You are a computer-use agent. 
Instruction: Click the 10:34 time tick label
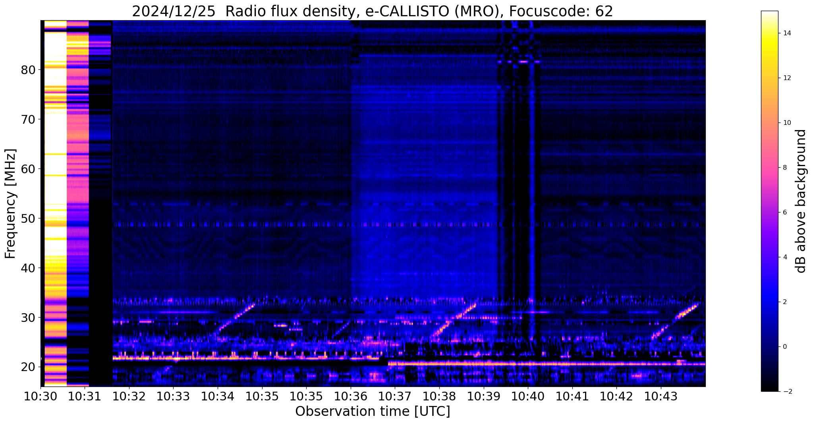tap(218, 396)
